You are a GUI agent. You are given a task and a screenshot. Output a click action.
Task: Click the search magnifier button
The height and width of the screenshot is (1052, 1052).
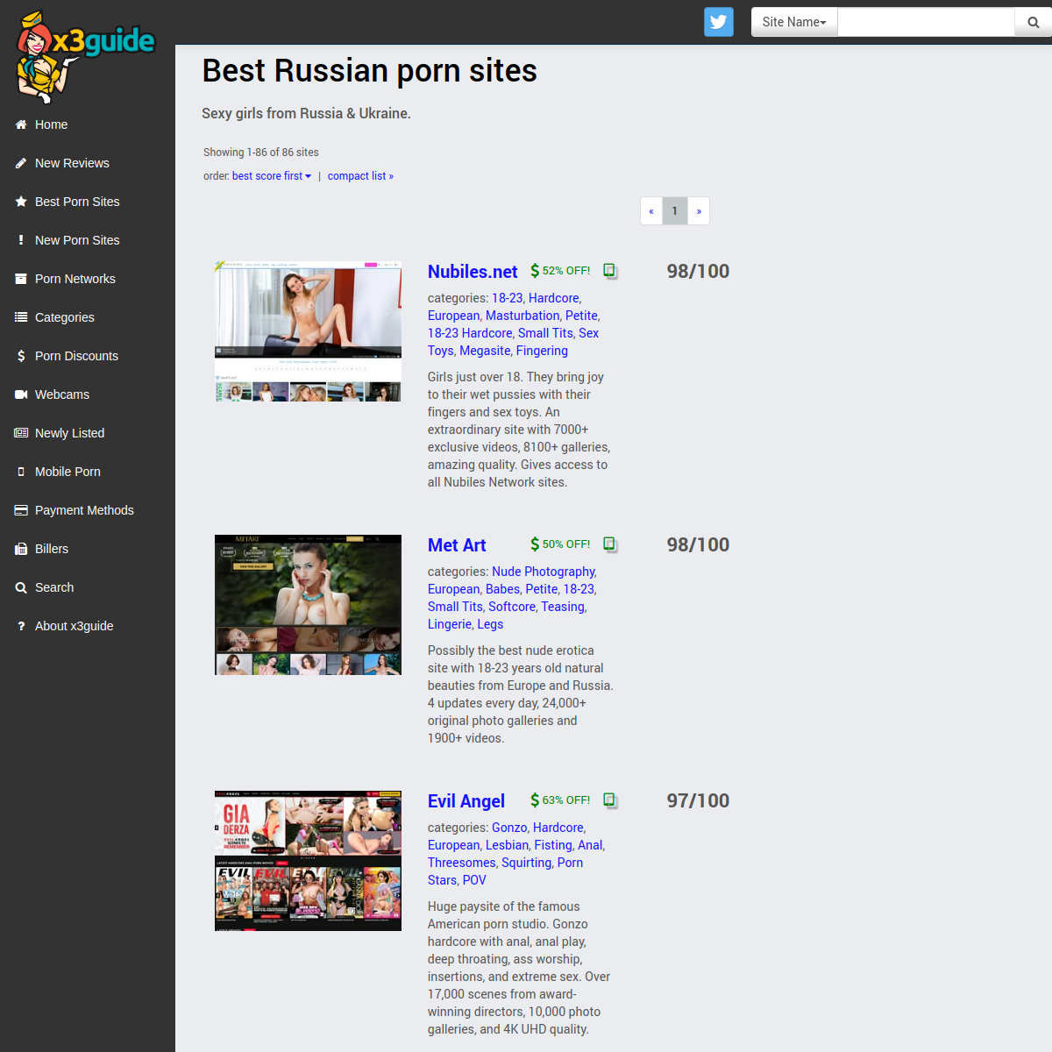(1034, 22)
